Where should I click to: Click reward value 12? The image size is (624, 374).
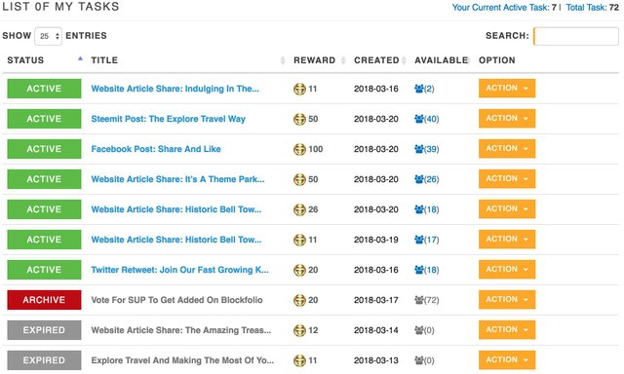(313, 330)
